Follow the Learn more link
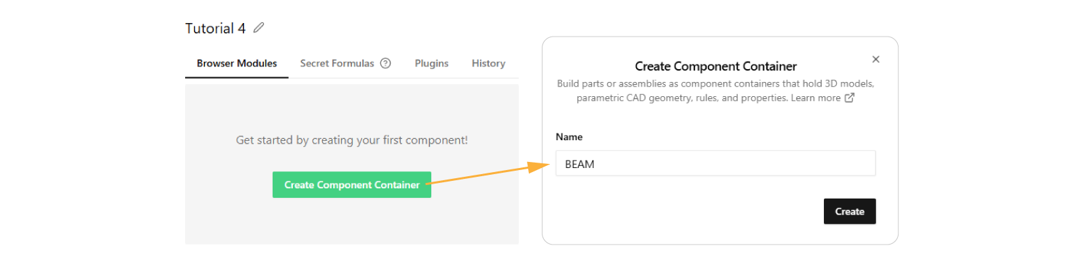Image resolution: width=1085 pixels, height=271 pixels. click(815, 98)
